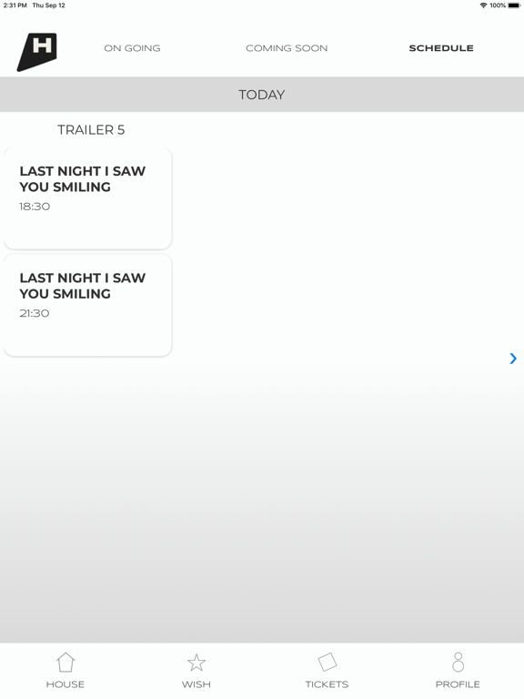Tap the Wi-Fi status icon

pos(483,5)
